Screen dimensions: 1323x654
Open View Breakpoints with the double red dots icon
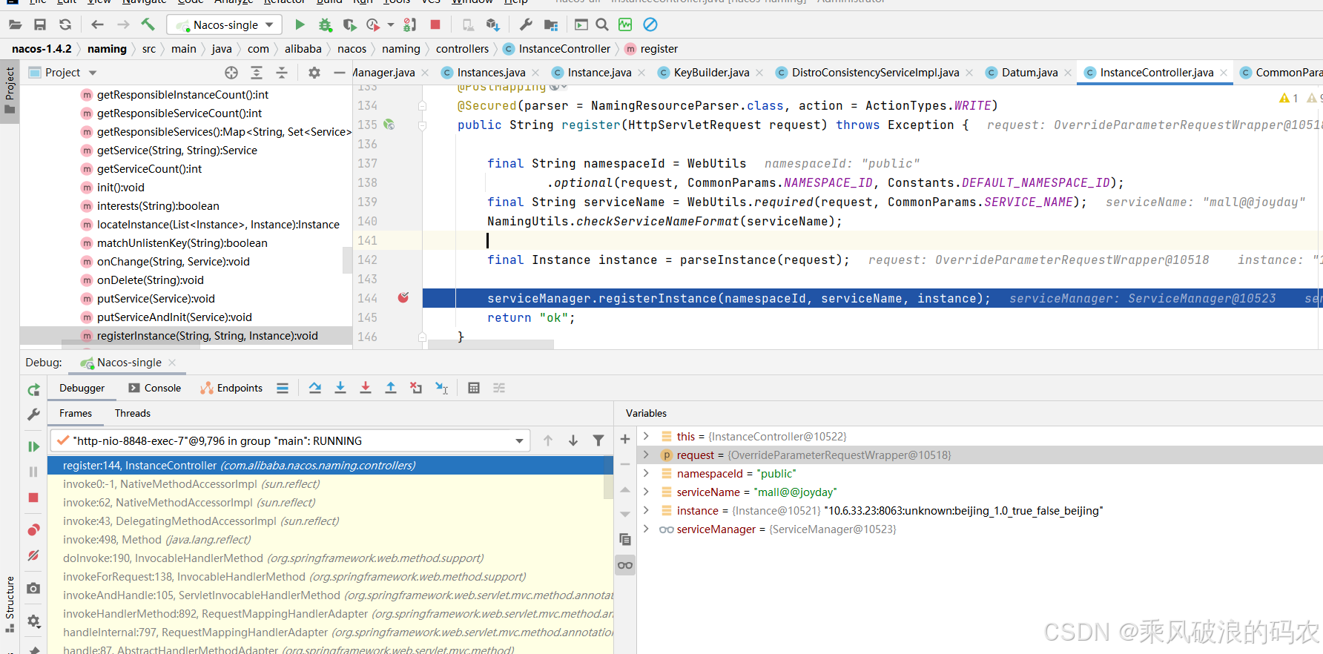[x=33, y=530]
